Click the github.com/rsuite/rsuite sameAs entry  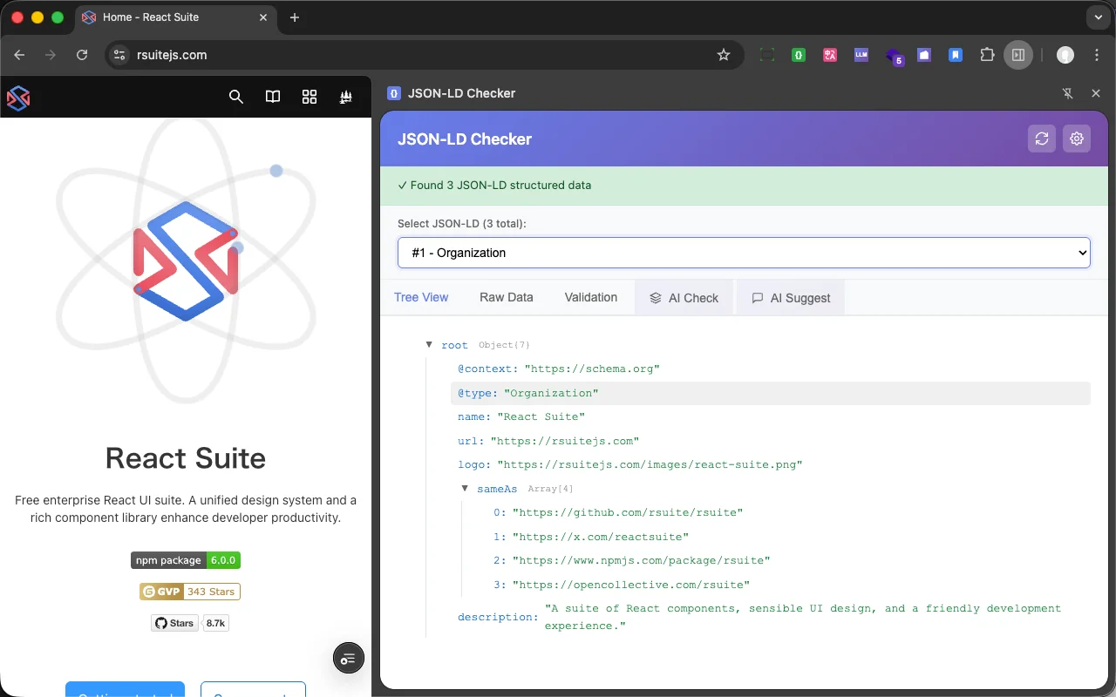pyautogui.click(x=628, y=512)
